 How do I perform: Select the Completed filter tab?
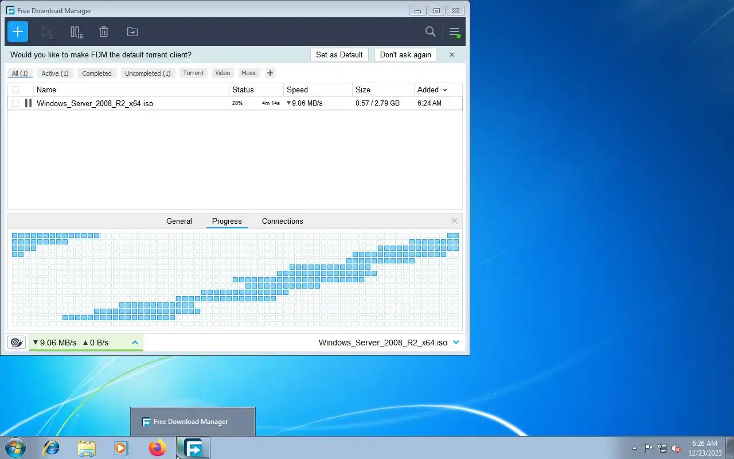click(x=96, y=73)
